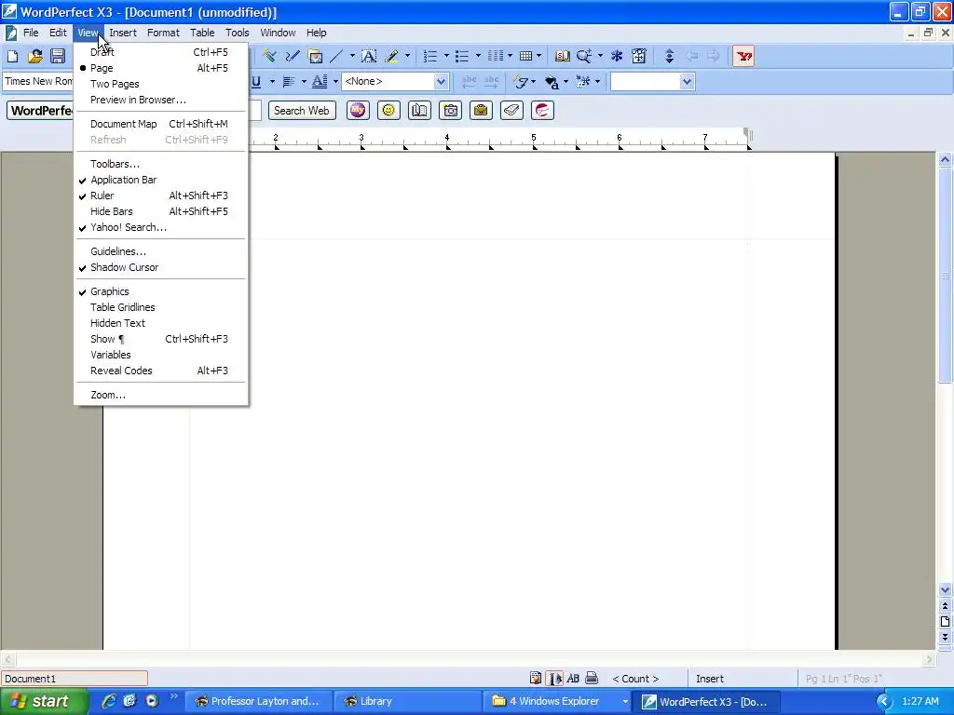Click the Numbering list icon
The width and height of the screenshot is (954, 715).
430,57
